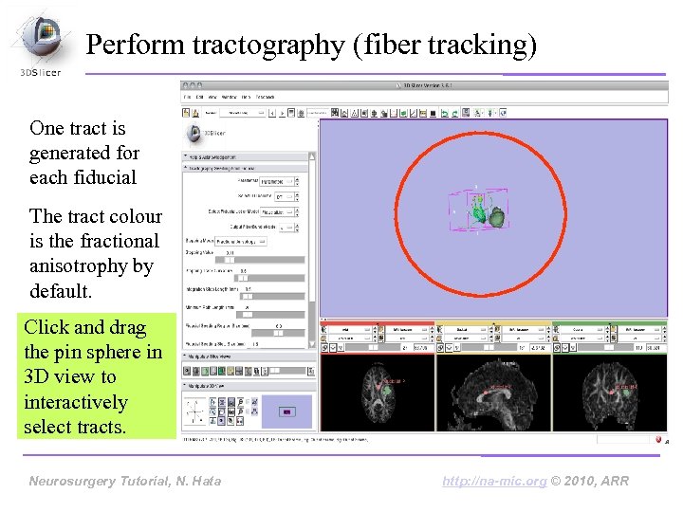Click the undo toolbar icon
This screenshot has width=683, height=512.
coord(444,113)
